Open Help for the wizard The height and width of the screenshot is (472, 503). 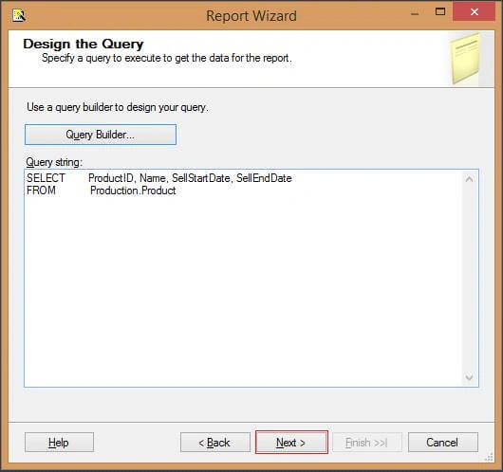(59, 443)
